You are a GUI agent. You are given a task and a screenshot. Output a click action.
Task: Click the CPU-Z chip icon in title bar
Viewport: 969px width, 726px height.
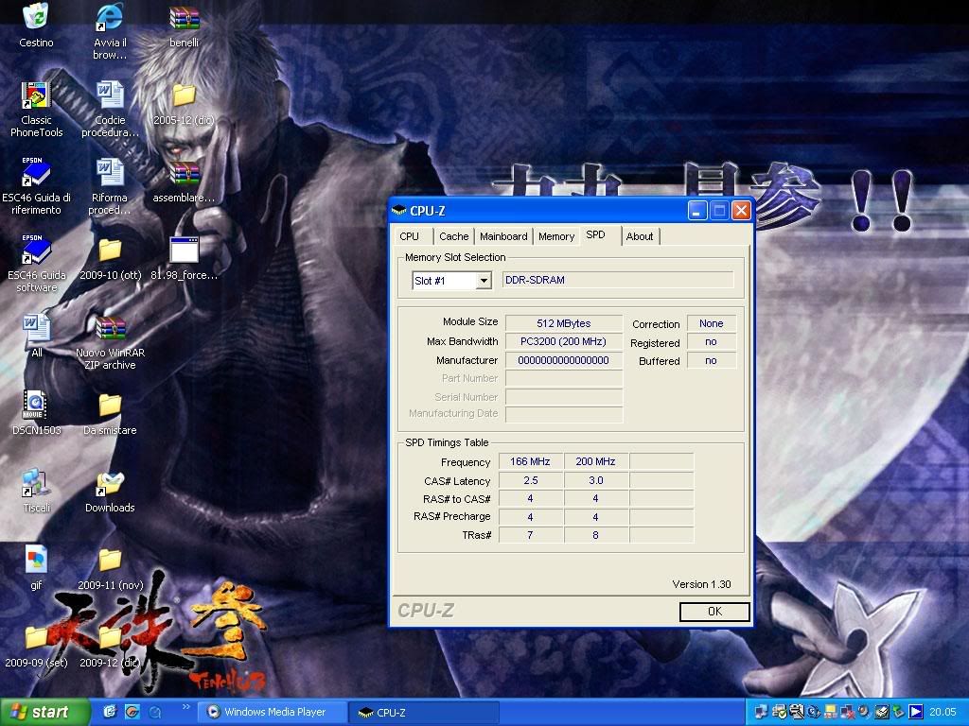(399, 211)
